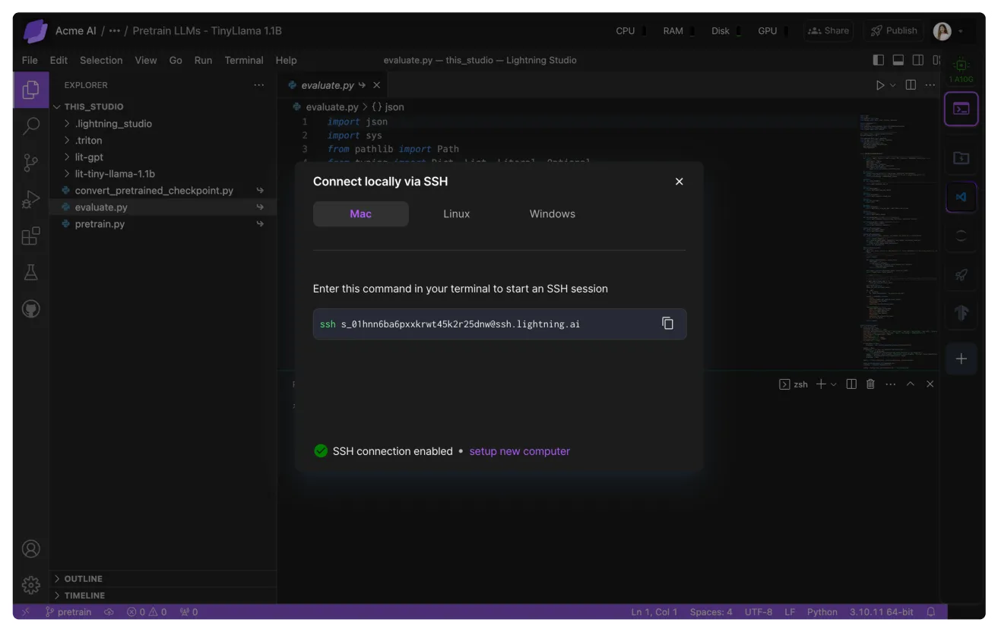Open the Explorer view in activity bar
998x632 pixels.
(x=31, y=90)
